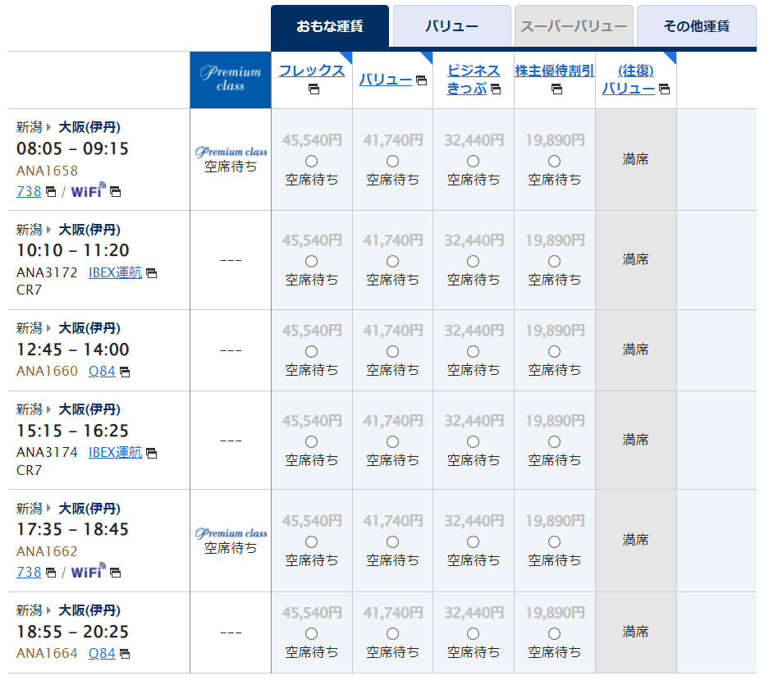Open popup icon after WiFi on ANA1658
This screenshot has width=769, height=685.
pyautogui.click(x=115, y=192)
